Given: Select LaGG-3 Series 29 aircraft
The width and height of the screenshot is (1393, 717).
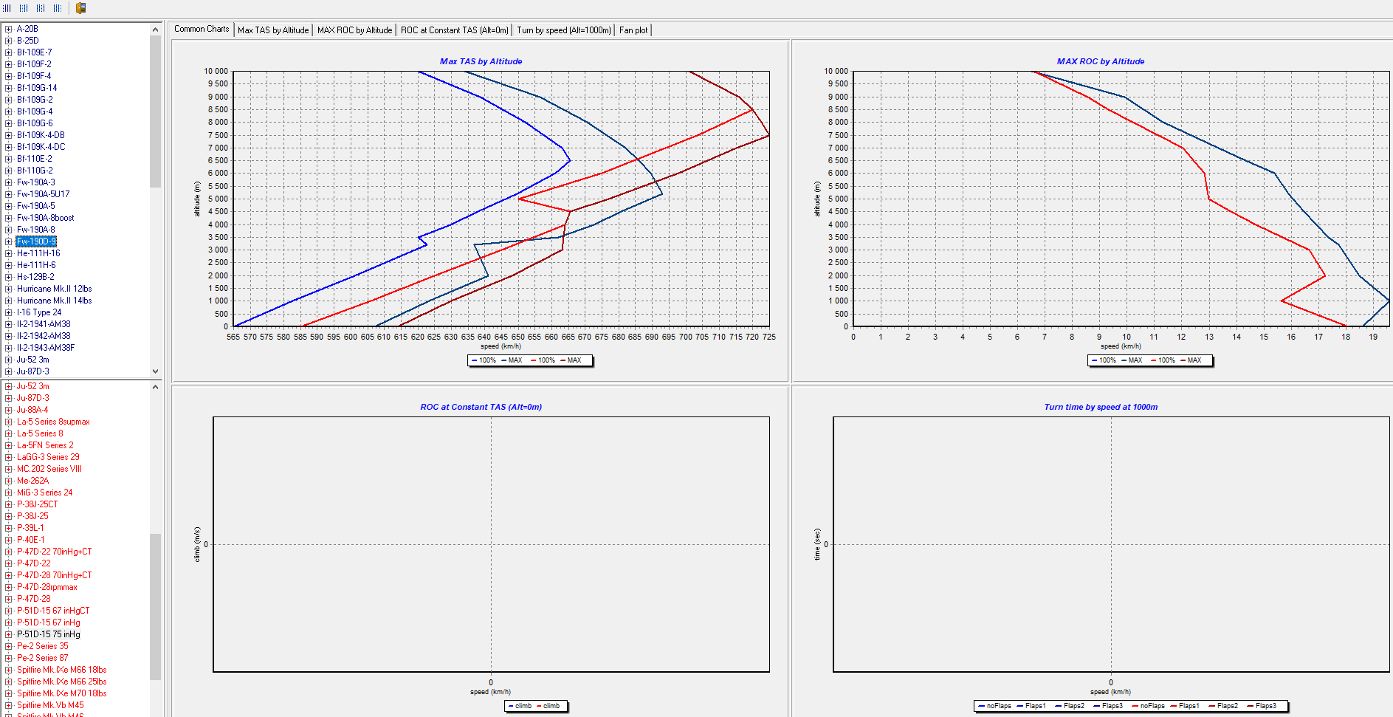Looking at the screenshot, I should pyautogui.click(x=48, y=457).
